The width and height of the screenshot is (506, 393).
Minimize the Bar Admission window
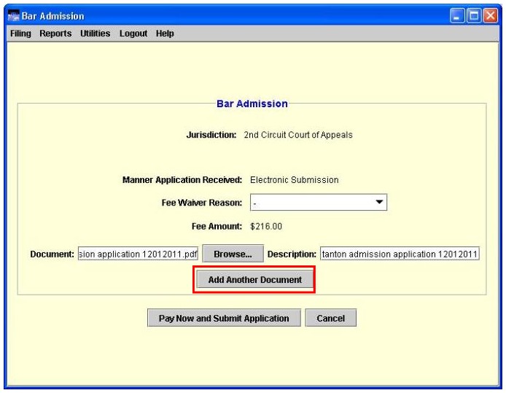[457, 16]
